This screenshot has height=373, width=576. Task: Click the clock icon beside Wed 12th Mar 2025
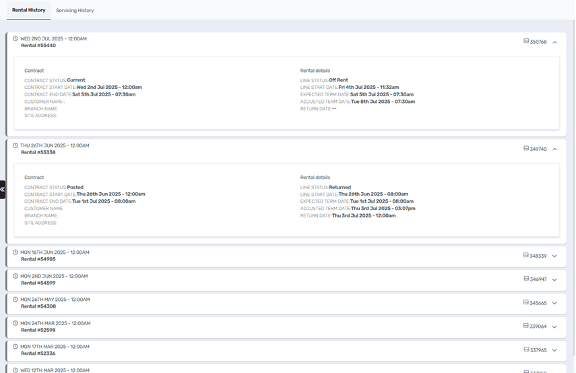coord(15,370)
